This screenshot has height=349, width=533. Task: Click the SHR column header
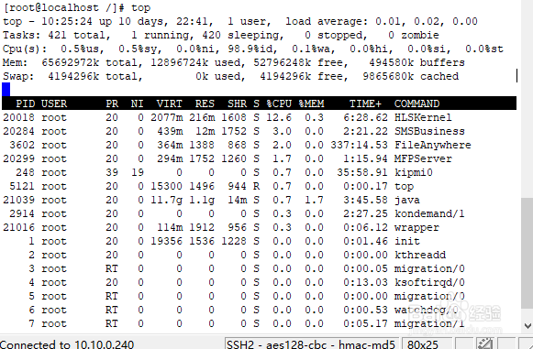click(237, 104)
